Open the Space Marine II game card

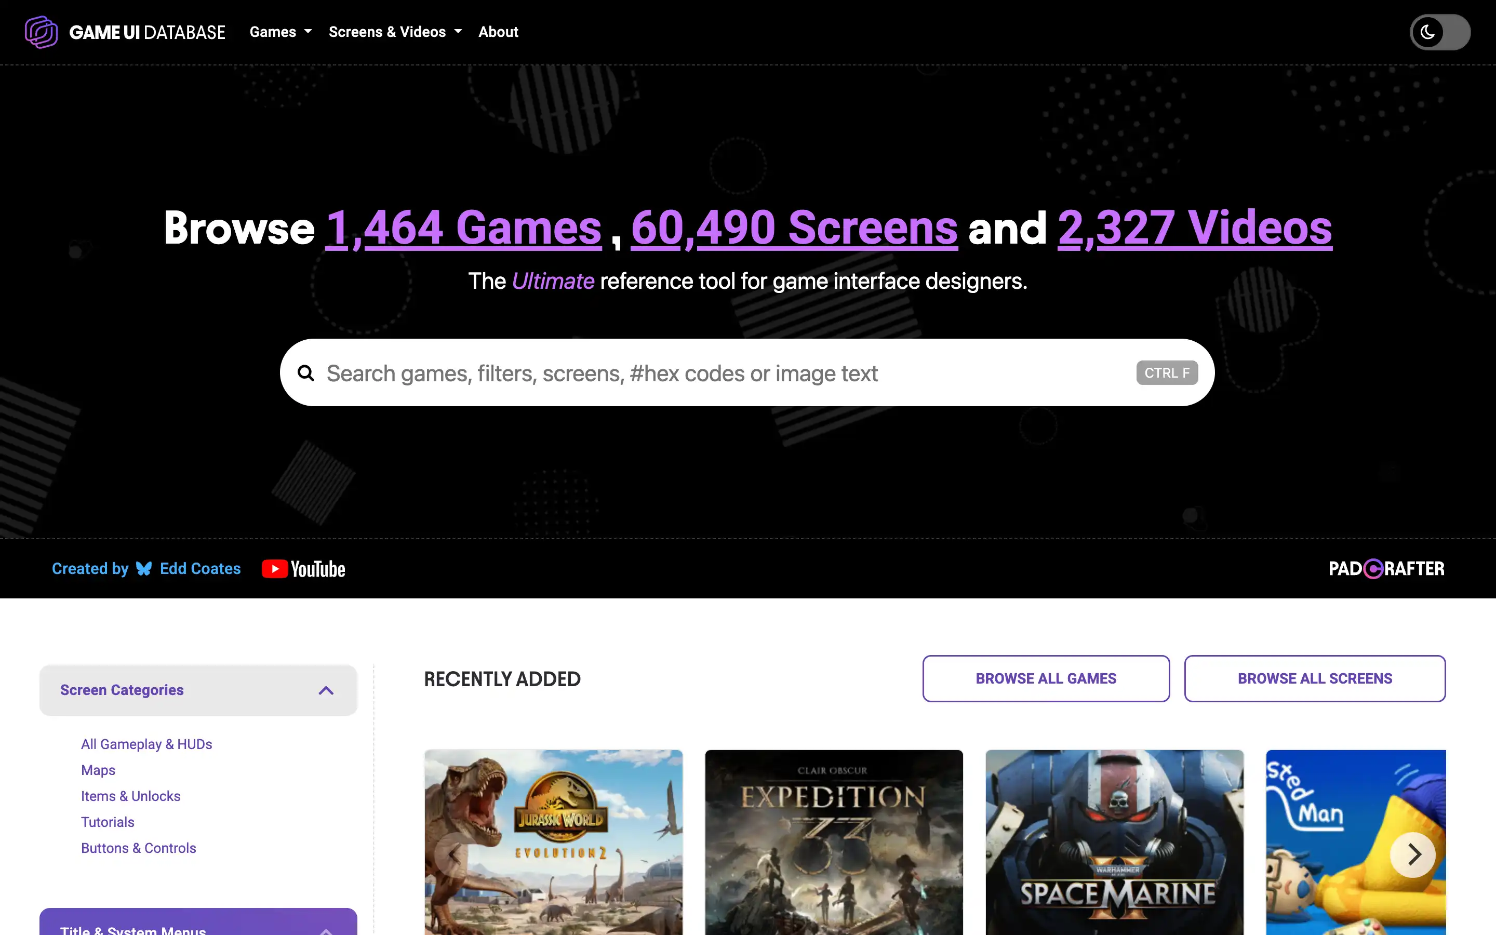click(1114, 842)
